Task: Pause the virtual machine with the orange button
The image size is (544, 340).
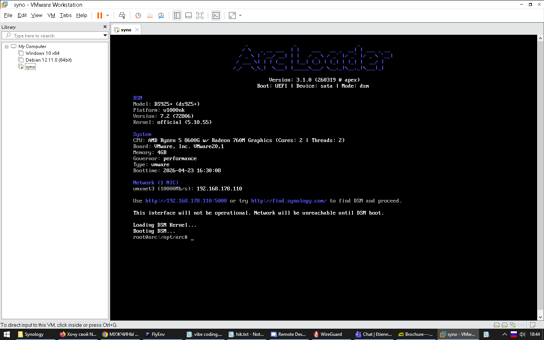Action: click(100, 15)
